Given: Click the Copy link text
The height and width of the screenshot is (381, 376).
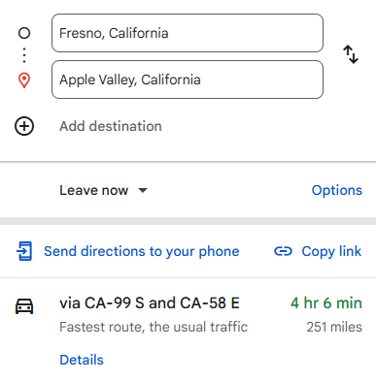Looking at the screenshot, I should click(331, 251).
